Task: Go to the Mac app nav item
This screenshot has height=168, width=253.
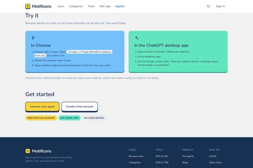Action: (105, 6)
